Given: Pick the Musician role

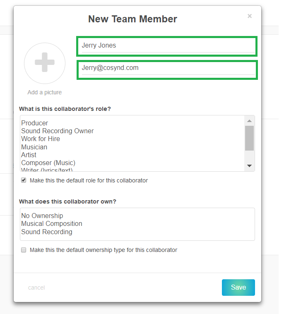Looking at the screenshot, I should tap(34, 147).
